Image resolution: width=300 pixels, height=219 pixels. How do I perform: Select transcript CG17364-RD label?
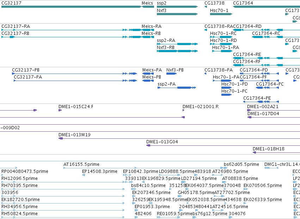(x=247, y=26)
